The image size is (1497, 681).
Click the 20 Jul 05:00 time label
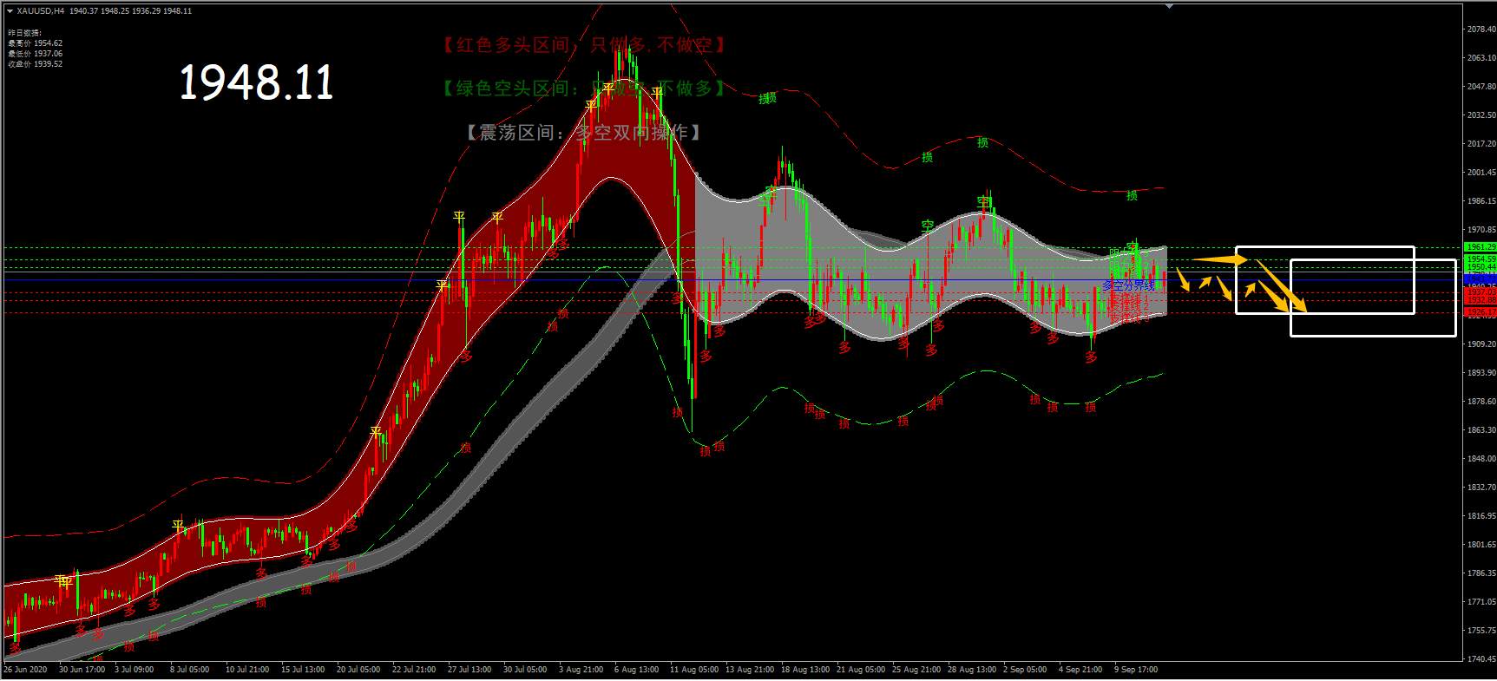[358, 670]
